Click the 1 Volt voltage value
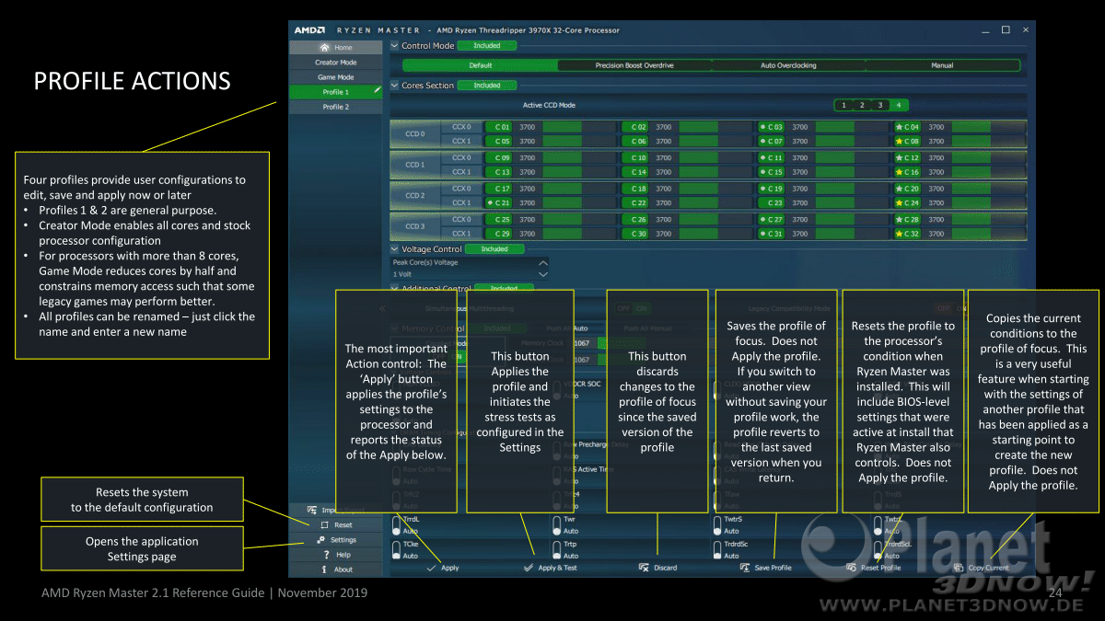This screenshot has height=621, width=1105. [402, 274]
